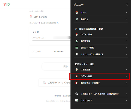The height and width of the screenshot is (109, 131).
Task: Click the lock icon by the ログイン情報 page heading
Action: (x=31, y=17)
